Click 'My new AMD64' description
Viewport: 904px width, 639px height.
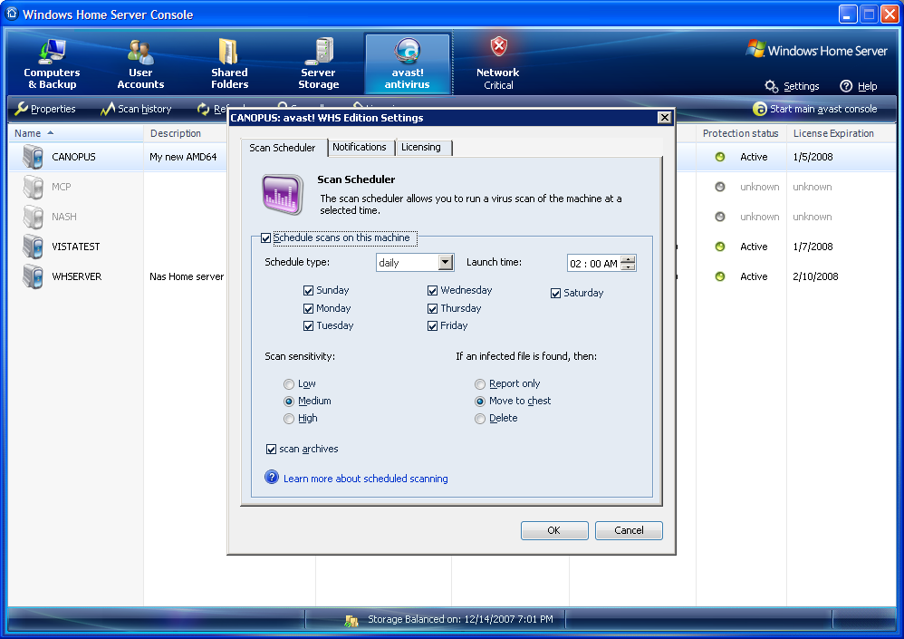[x=183, y=157]
